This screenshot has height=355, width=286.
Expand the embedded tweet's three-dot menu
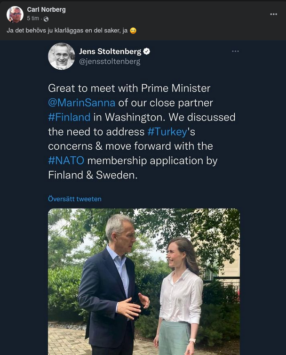[x=235, y=51]
